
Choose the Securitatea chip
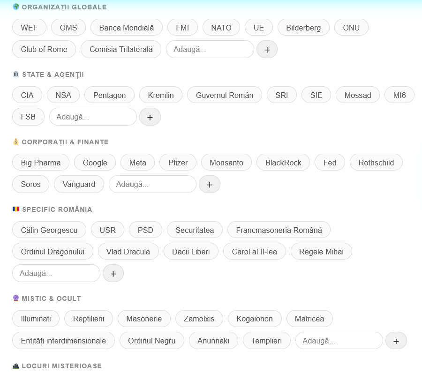pyautogui.click(x=195, y=230)
